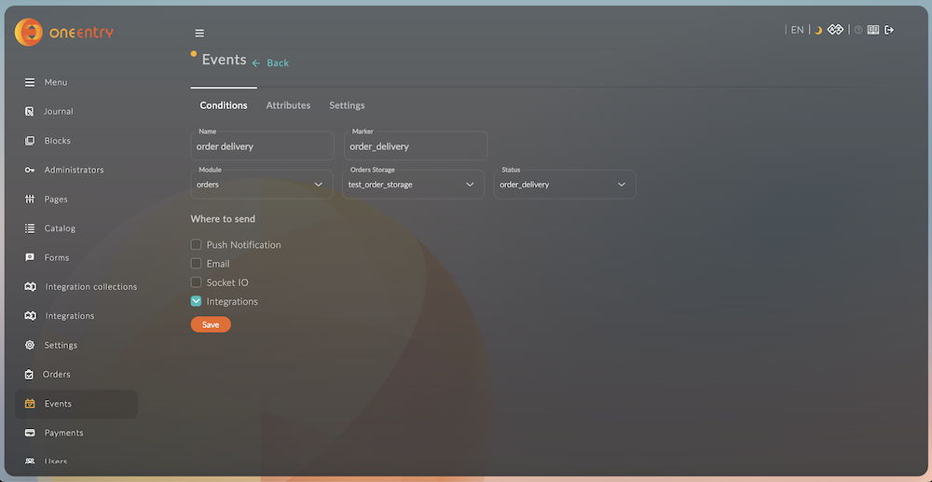Open the Status dropdown

[564, 185]
